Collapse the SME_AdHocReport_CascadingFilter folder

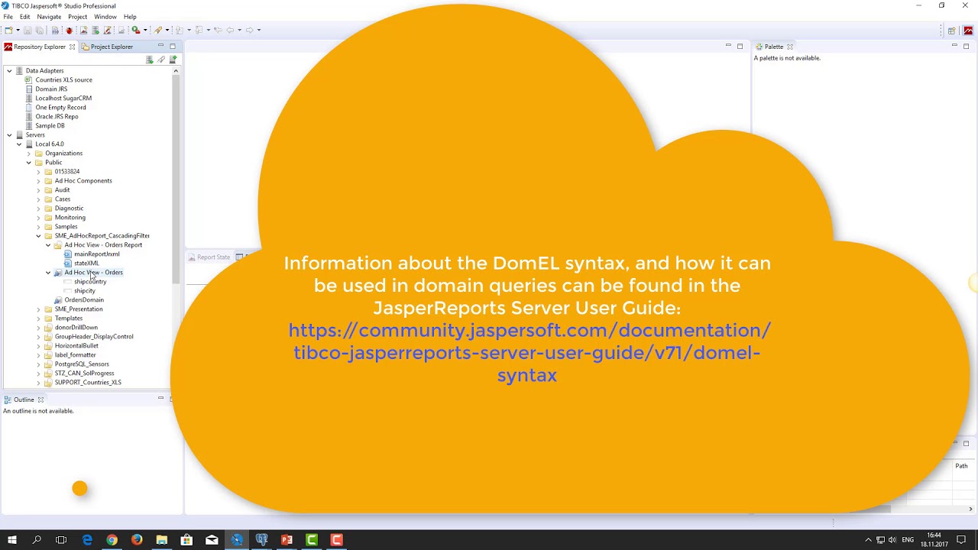click(x=39, y=235)
